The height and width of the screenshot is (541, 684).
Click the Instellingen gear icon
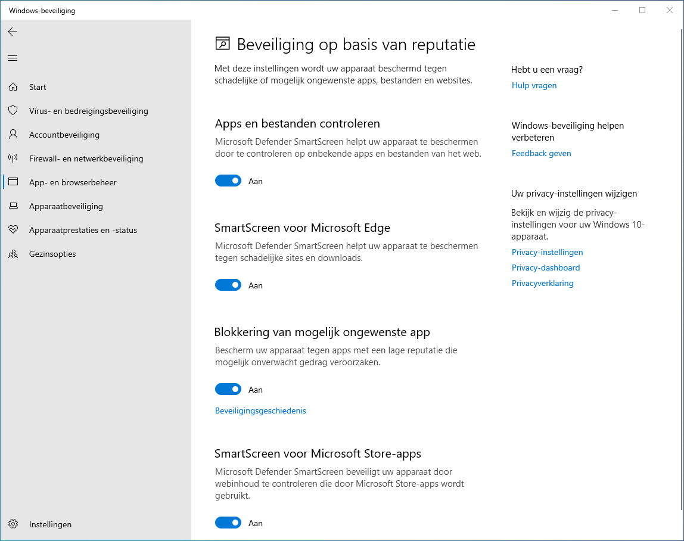(x=13, y=524)
